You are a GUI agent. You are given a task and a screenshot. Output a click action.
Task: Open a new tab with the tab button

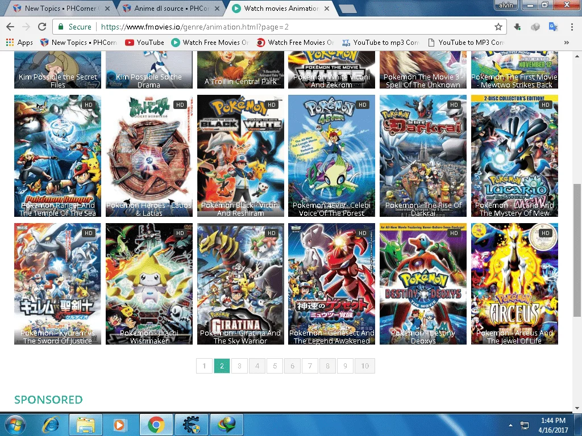pos(347,8)
